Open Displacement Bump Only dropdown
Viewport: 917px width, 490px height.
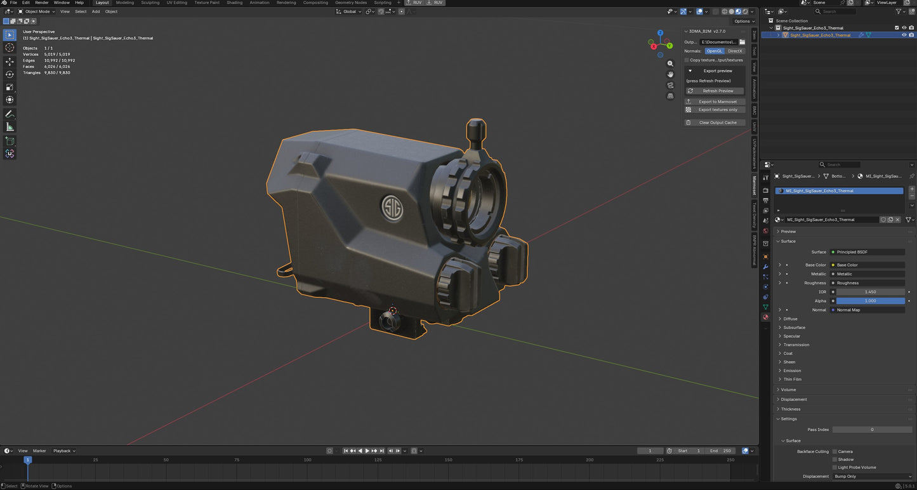(x=873, y=476)
